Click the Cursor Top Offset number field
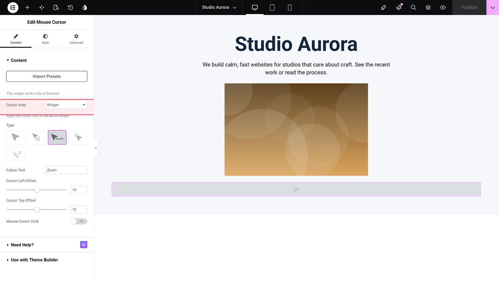This screenshot has height=281, width=499. pos(79,209)
